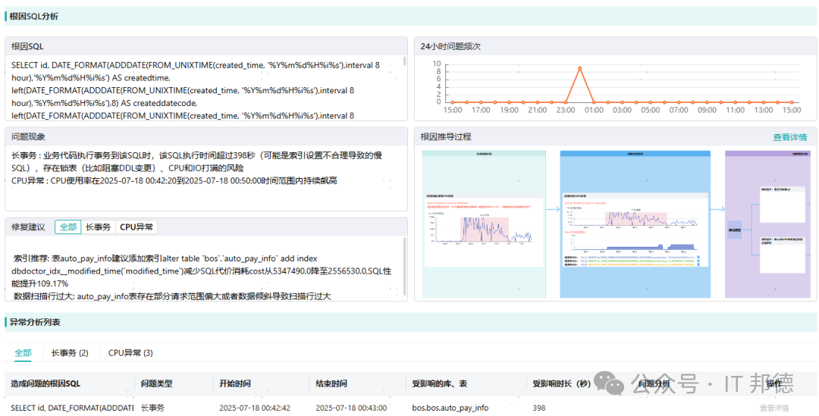Screen dimensions: 819x416
Task: Click the 受影响时长（秒）column header
Action: click(x=561, y=383)
